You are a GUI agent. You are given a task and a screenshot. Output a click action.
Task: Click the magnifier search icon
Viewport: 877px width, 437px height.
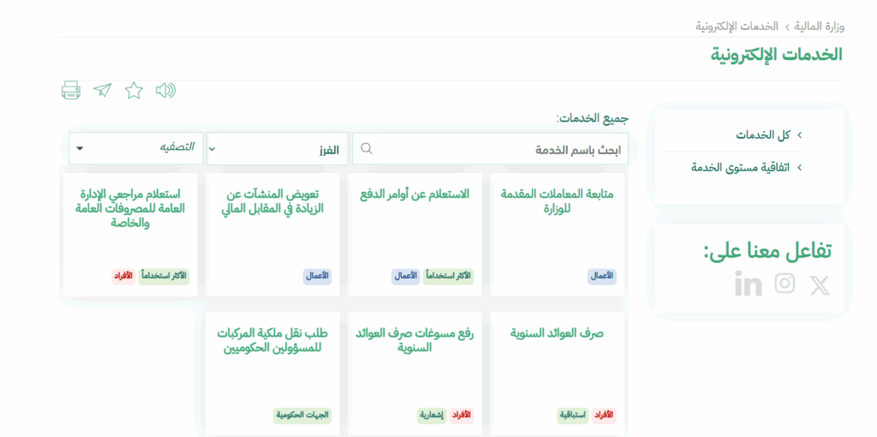(x=367, y=149)
